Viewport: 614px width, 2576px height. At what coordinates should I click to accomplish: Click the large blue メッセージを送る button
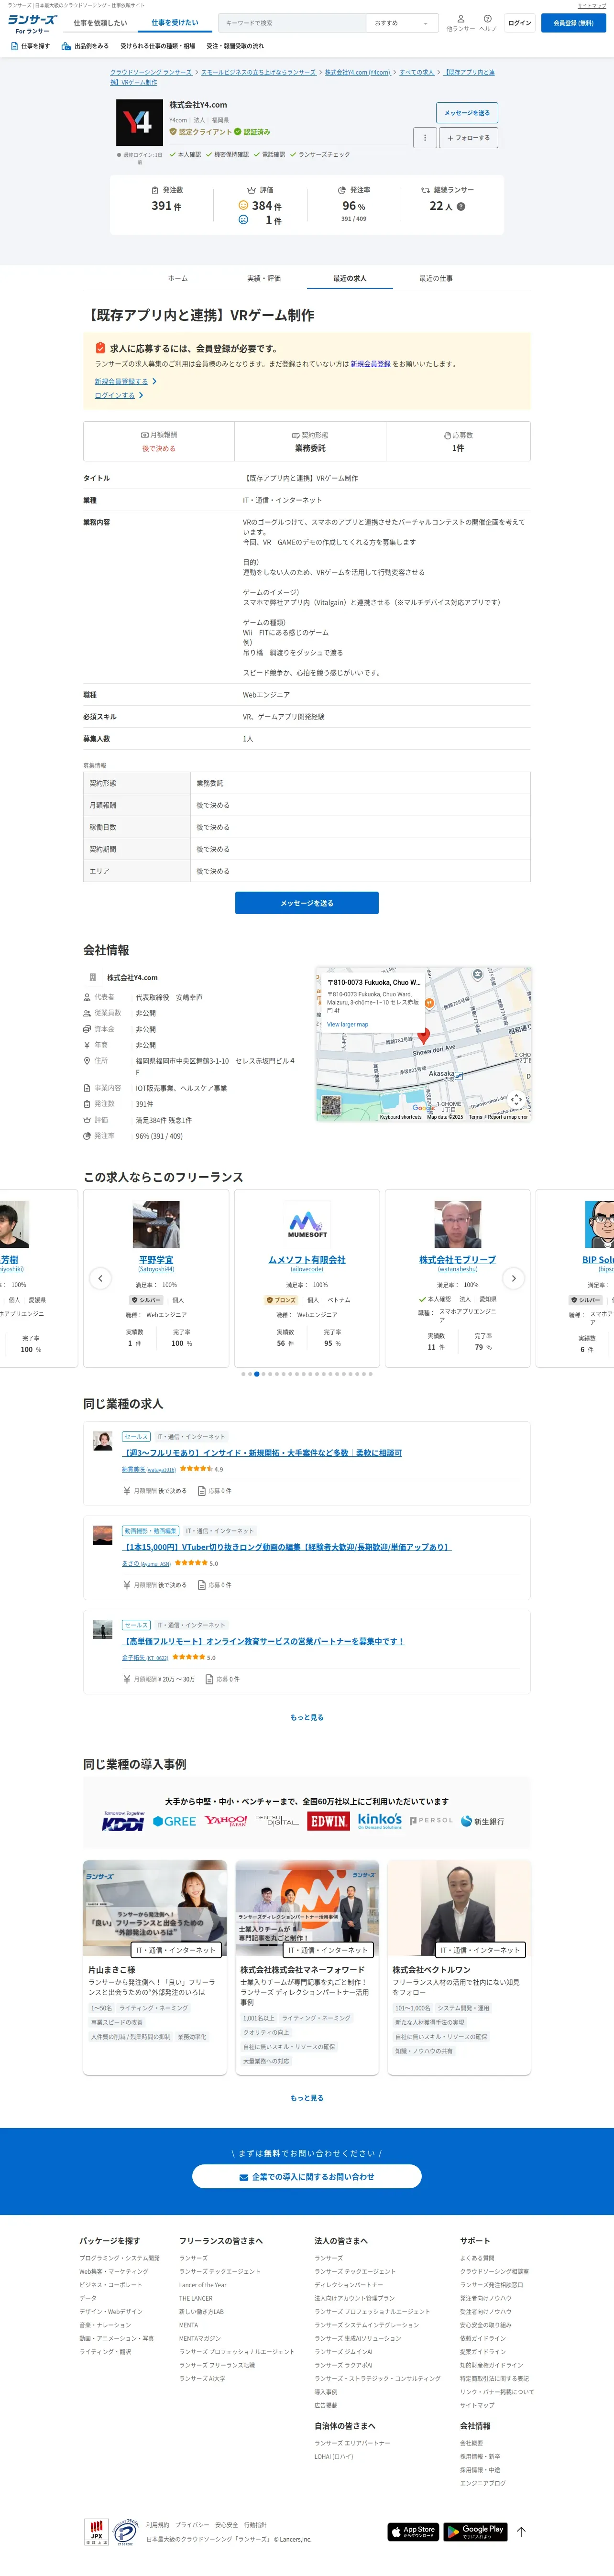[x=307, y=903]
